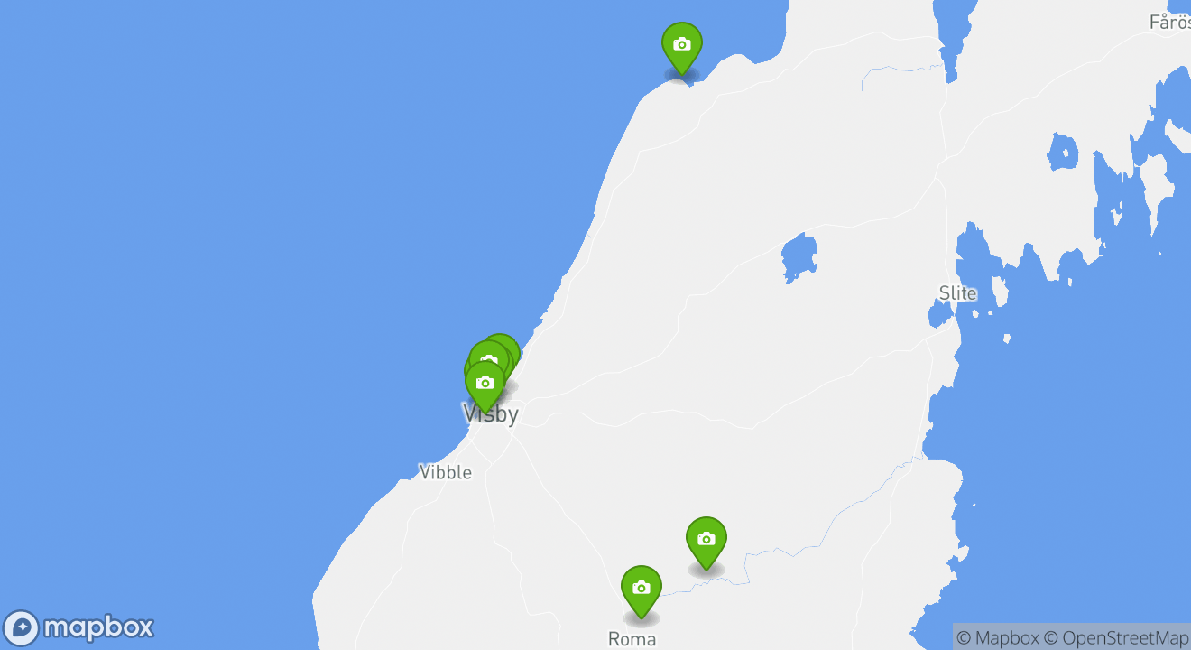This screenshot has height=650, width=1191.
Task: Open the northernmost camera marker on the coast
Action: 681,47
